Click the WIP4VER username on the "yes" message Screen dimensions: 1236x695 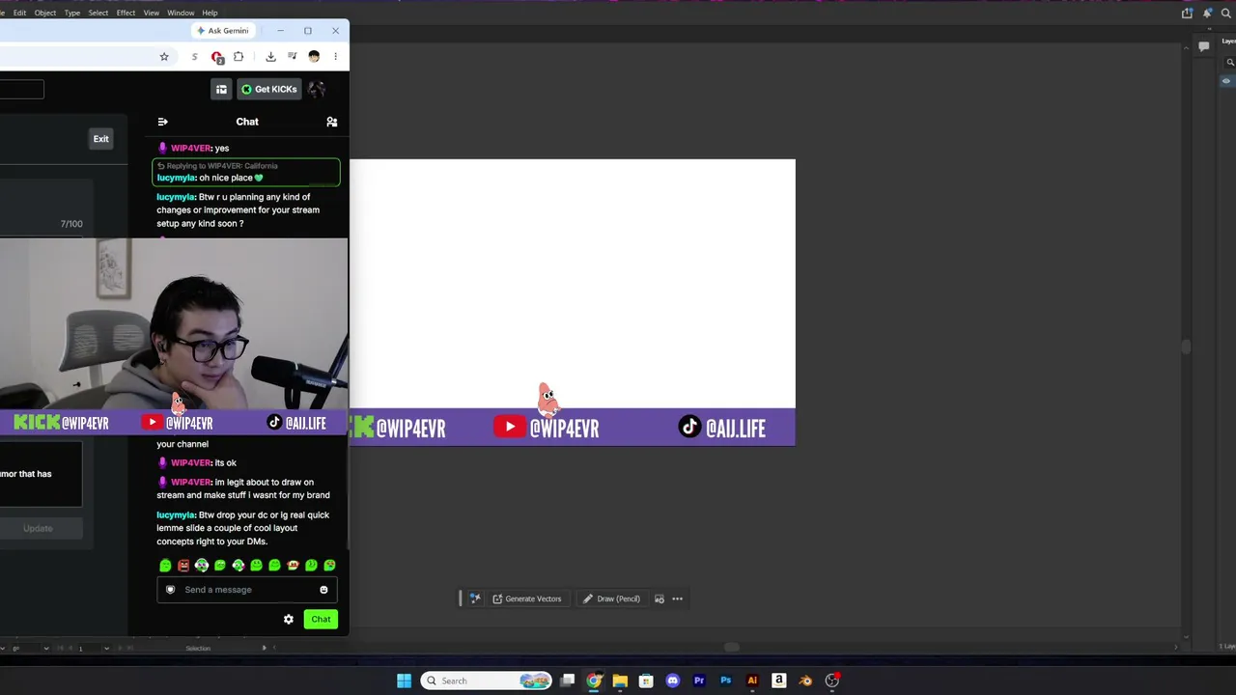click(190, 149)
